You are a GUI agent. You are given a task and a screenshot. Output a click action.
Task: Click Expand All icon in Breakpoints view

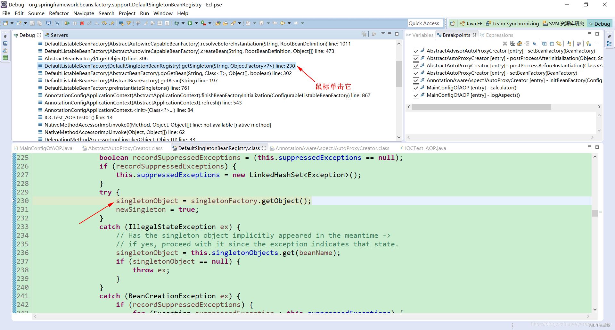click(x=545, y=44)
